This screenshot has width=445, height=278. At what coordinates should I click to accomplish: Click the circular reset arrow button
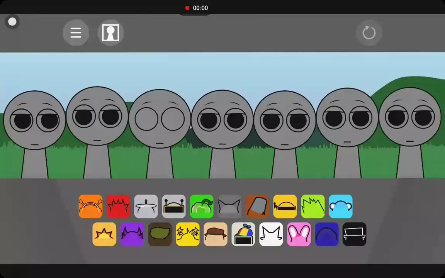(x=369, y=32)
